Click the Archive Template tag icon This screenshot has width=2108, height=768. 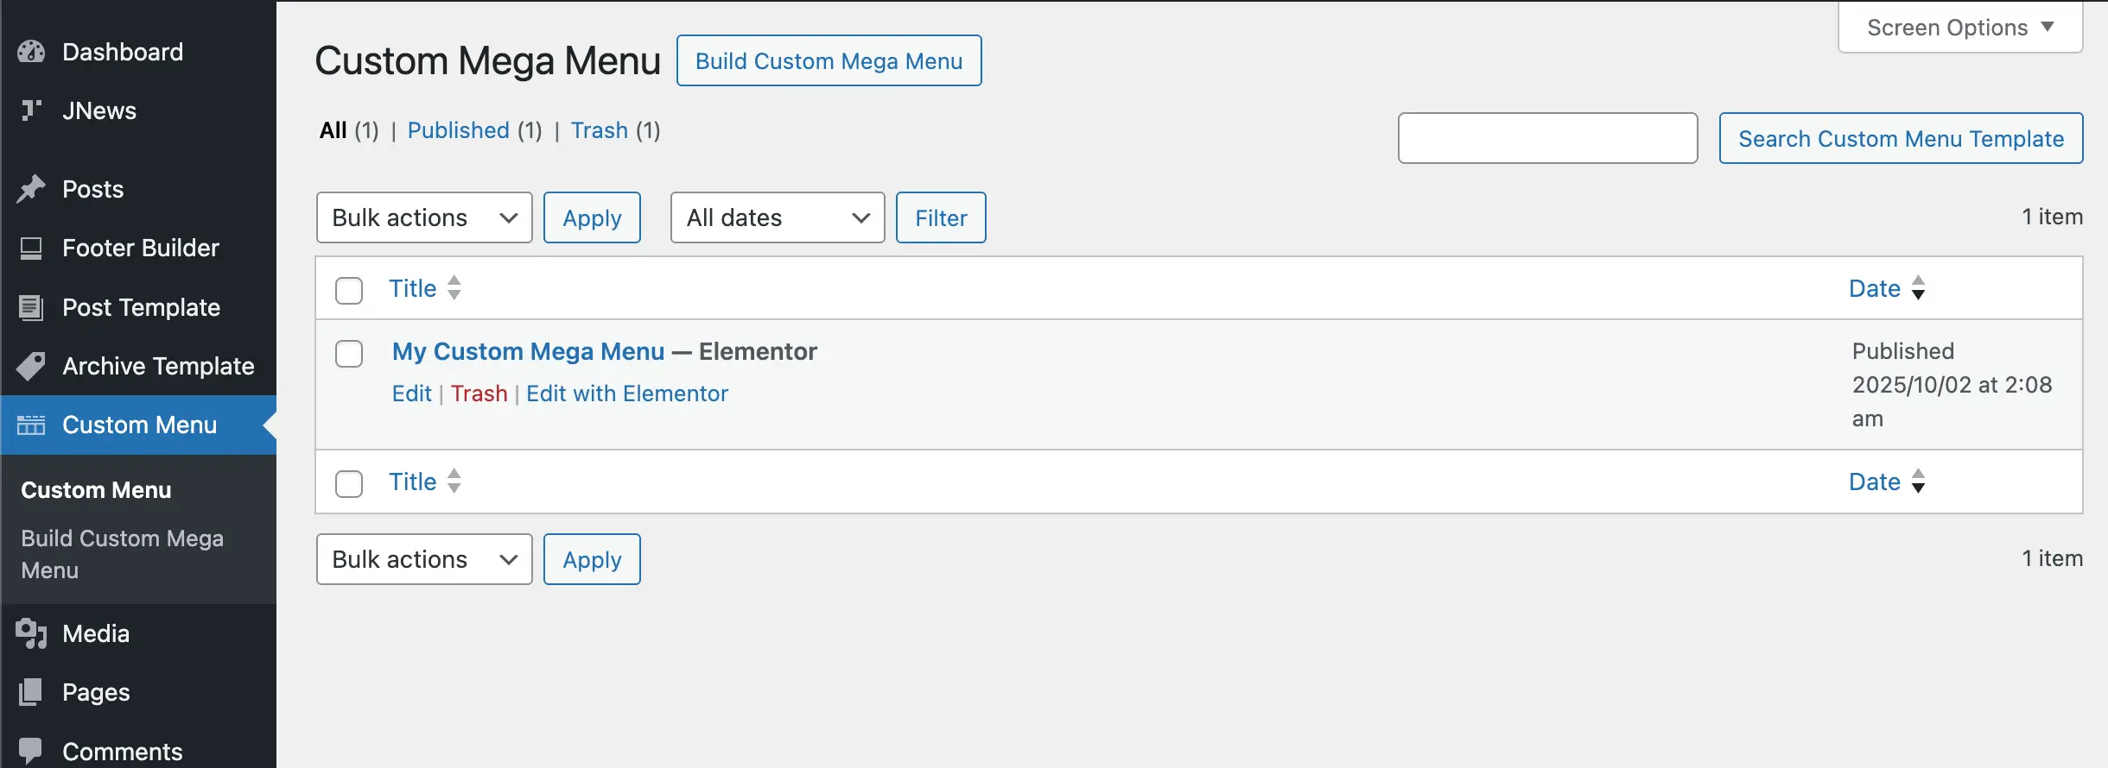[x=31, y=366]
